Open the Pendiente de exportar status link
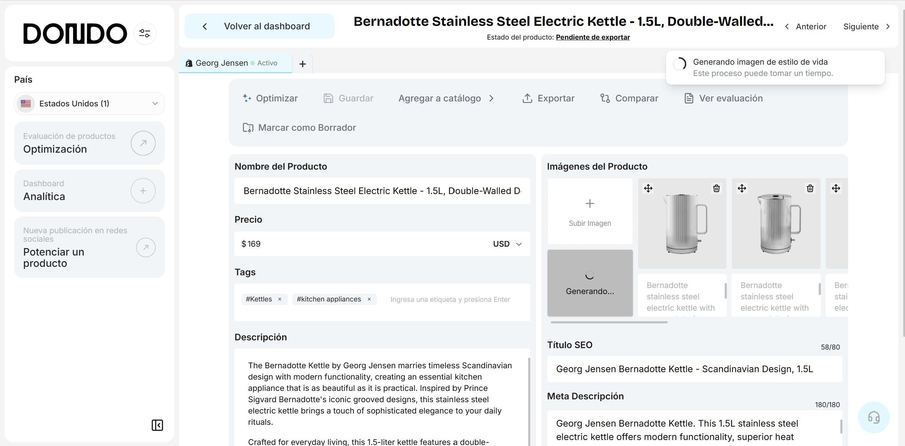Screen dimensions: 905x446 point(593,37)
